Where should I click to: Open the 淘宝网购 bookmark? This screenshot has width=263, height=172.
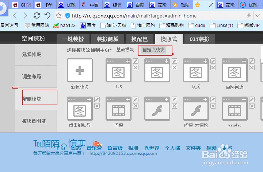coord(143,26)
